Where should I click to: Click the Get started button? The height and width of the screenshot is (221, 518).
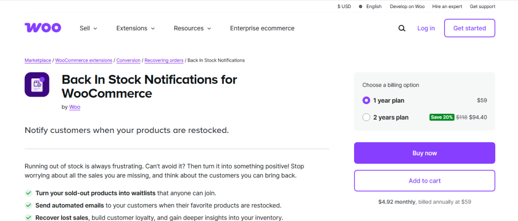[469, 28]
